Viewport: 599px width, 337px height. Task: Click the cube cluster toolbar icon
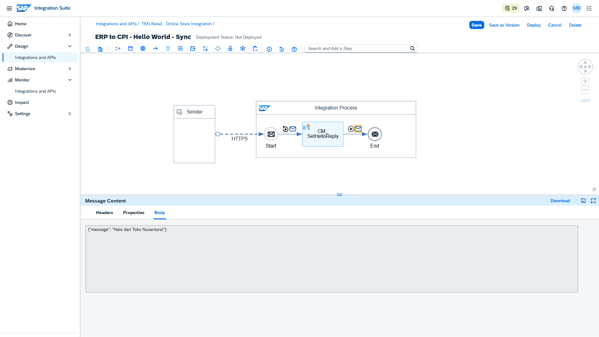click(243, 48)
